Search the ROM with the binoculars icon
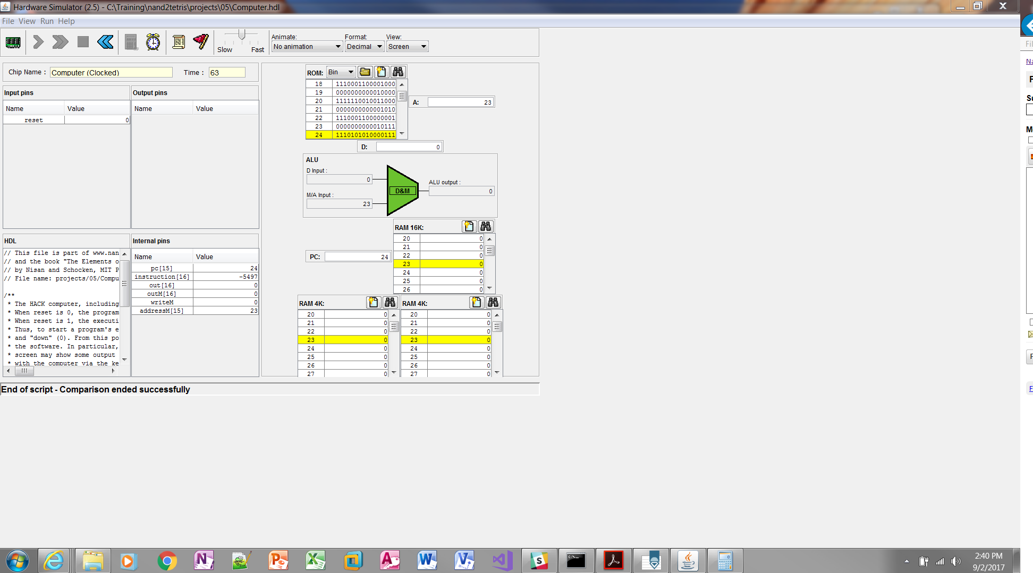Image resolution: width=1033 pixels, height=573 pixels. coord(397,72)
